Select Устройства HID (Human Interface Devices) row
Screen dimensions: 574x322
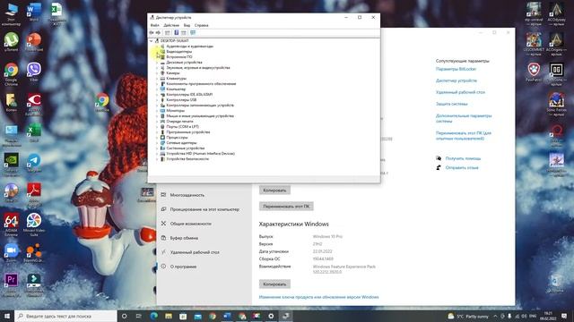[200, 154]
